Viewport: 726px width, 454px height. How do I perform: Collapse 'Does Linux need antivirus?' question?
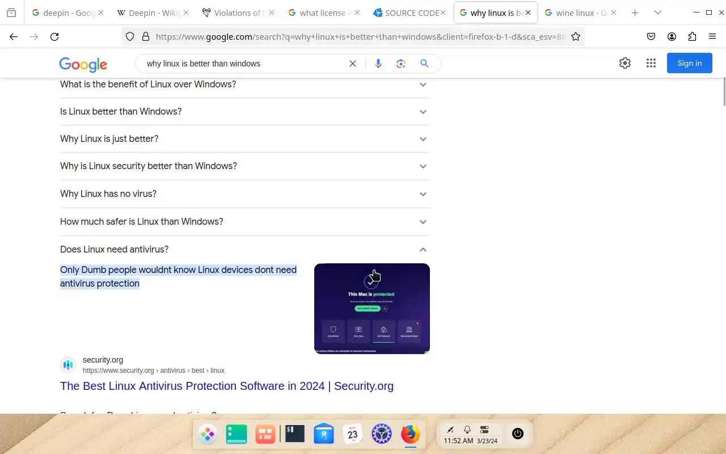(244, 250)
